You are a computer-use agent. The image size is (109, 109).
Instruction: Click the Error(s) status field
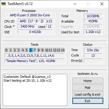click(x=93, y=61)
